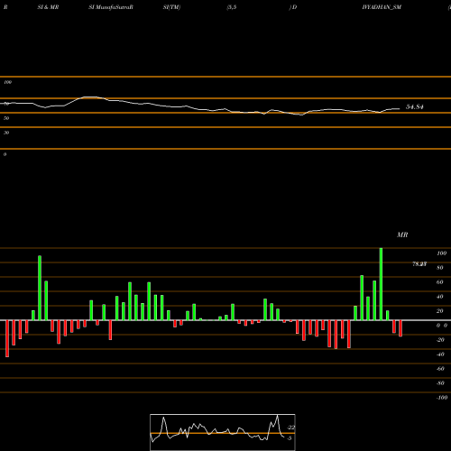Click the MR axis label -100
Image resolution: width=451 pixels, height=451 pixels.
coord(442,398)
